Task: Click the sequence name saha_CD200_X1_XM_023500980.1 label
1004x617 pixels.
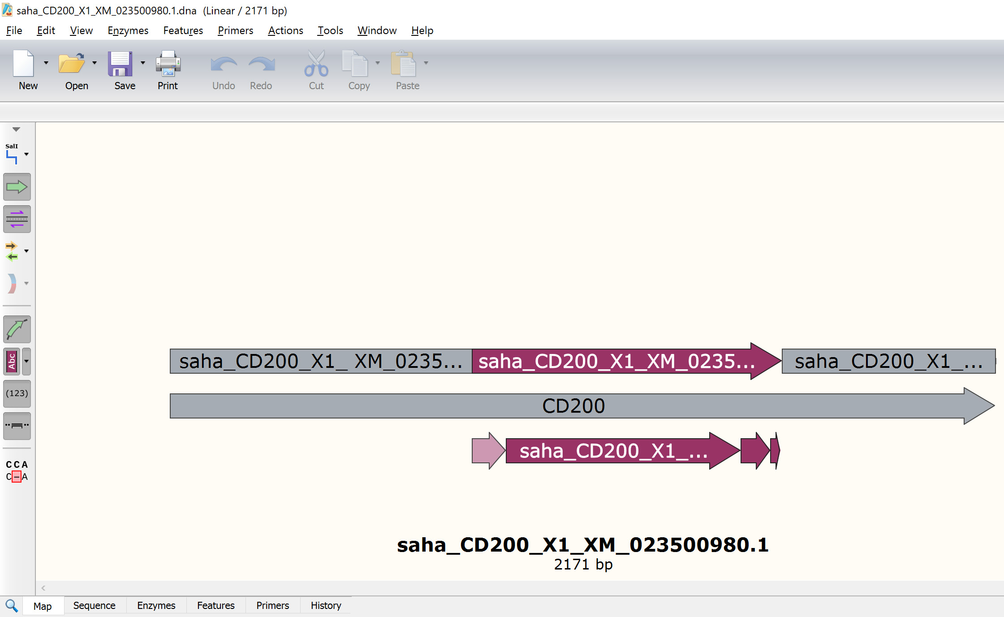Action: [x=583, y=545]
